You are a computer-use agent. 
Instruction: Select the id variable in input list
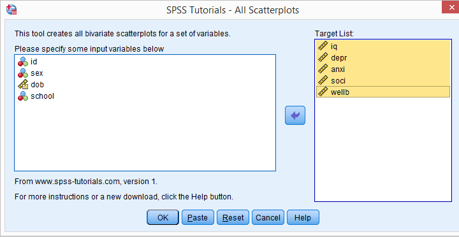(x=145, y=62)
